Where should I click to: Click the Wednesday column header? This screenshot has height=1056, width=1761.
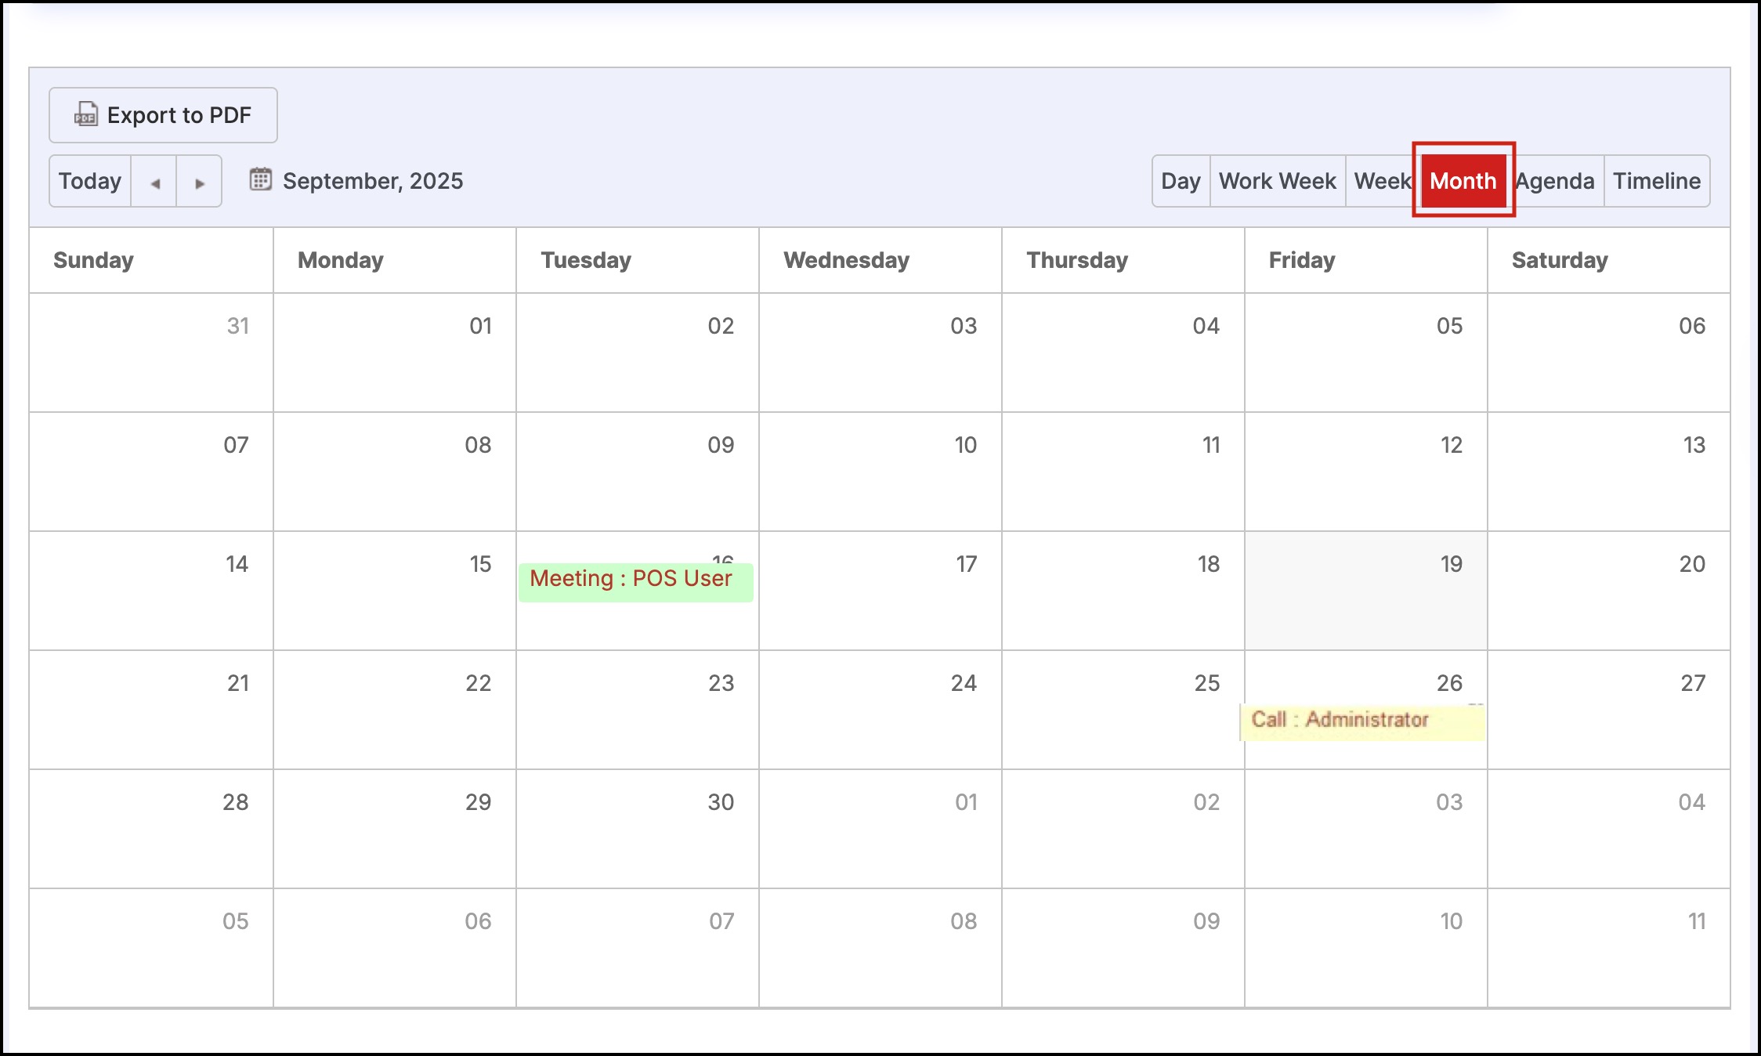[846, 260]
